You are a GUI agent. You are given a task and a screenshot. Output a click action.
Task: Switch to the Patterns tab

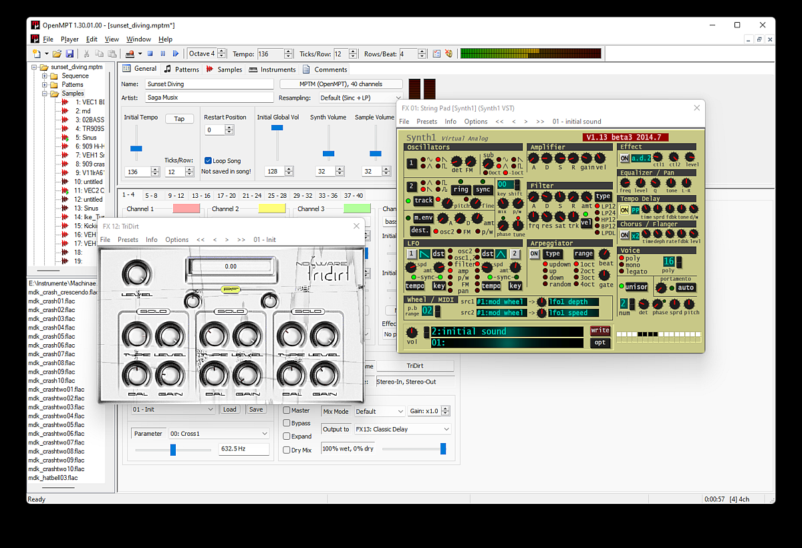(x=181, y=69)
